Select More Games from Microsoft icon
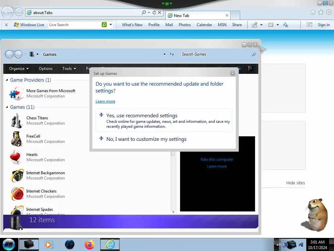This screenshot has width=334, height=251. [16, 93]
